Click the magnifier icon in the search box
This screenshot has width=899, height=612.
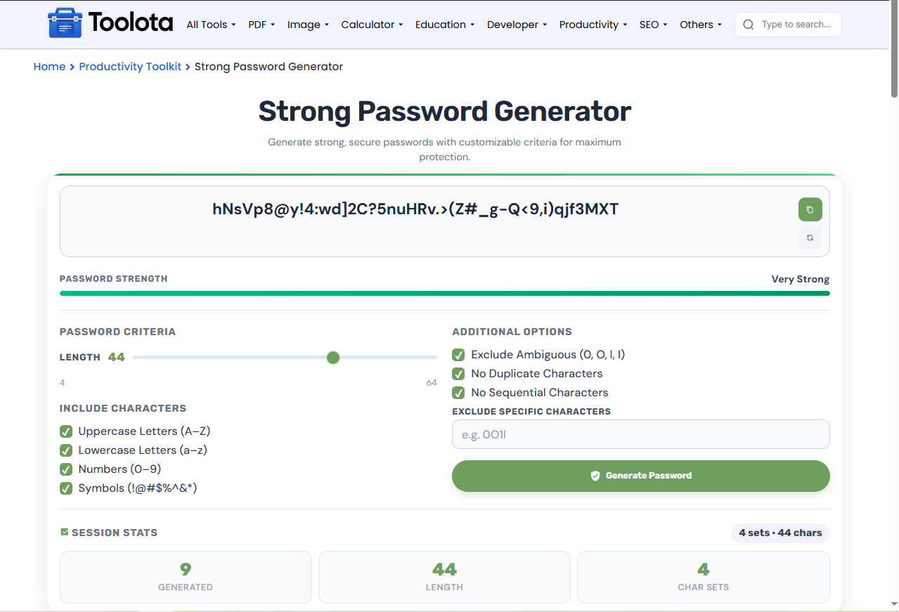749,25
